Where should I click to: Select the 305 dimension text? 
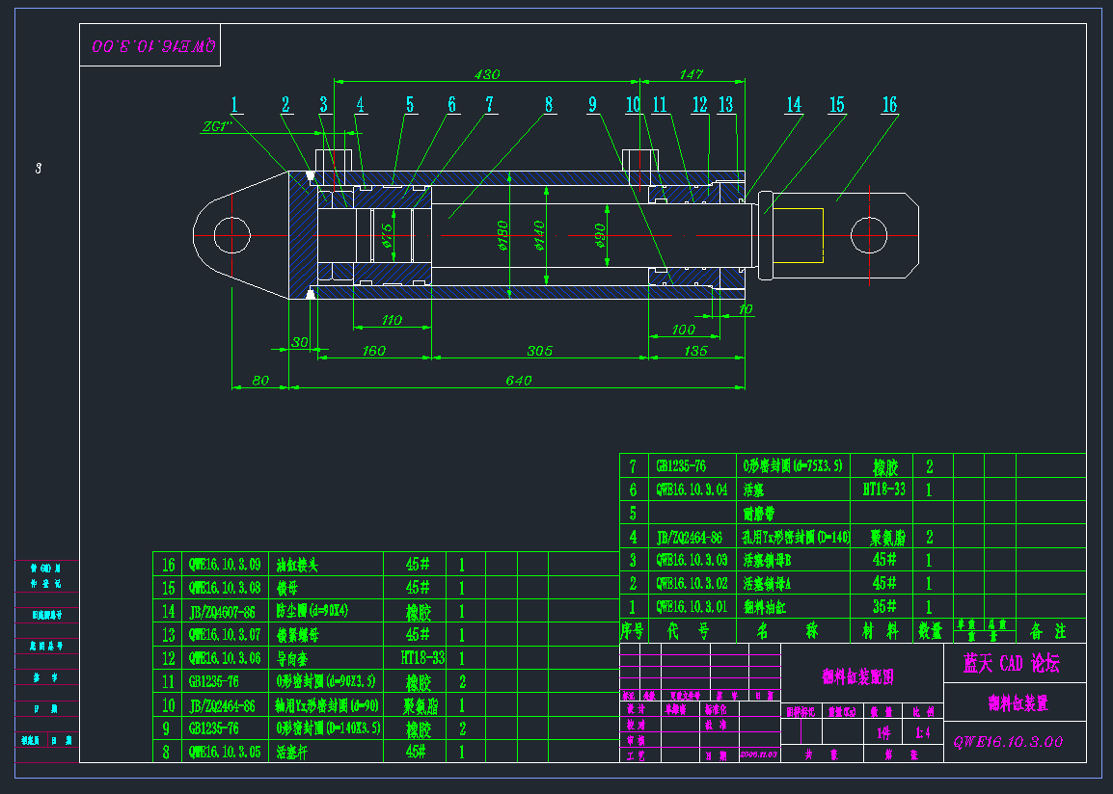(x=539, y=350)
